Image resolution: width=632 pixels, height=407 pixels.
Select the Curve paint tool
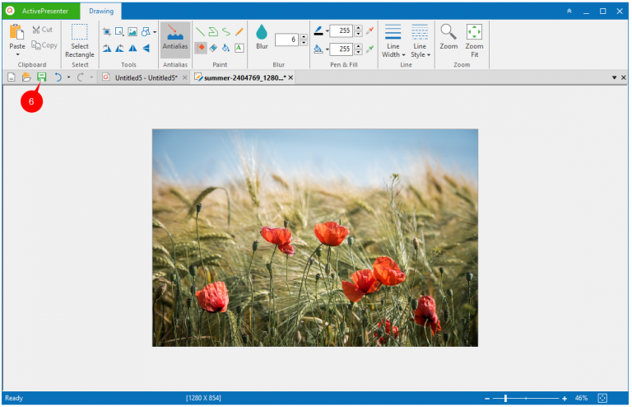pos(226,31)
